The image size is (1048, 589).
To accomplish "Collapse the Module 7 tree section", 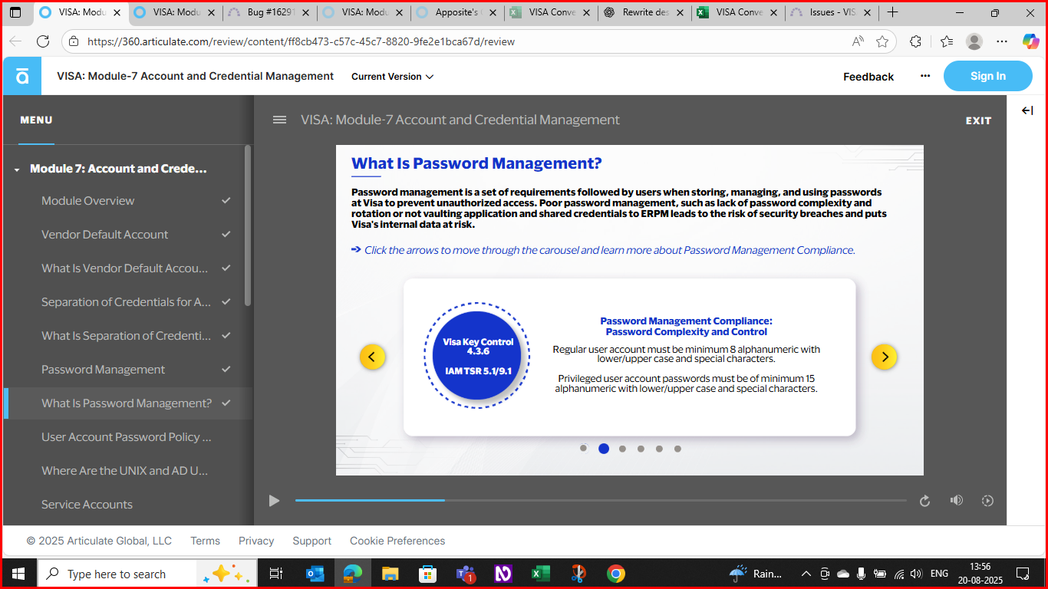I will [17, 169].
